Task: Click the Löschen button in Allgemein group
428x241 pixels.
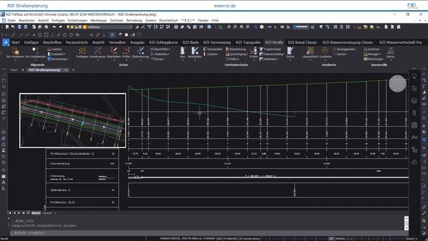Action: point(55,49)
